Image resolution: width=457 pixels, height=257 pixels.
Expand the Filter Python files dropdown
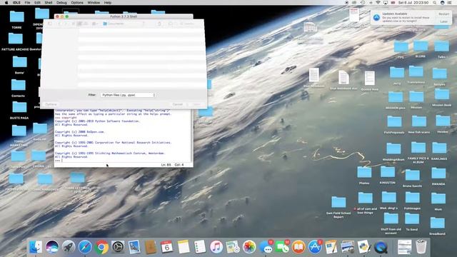pos(129,95)
